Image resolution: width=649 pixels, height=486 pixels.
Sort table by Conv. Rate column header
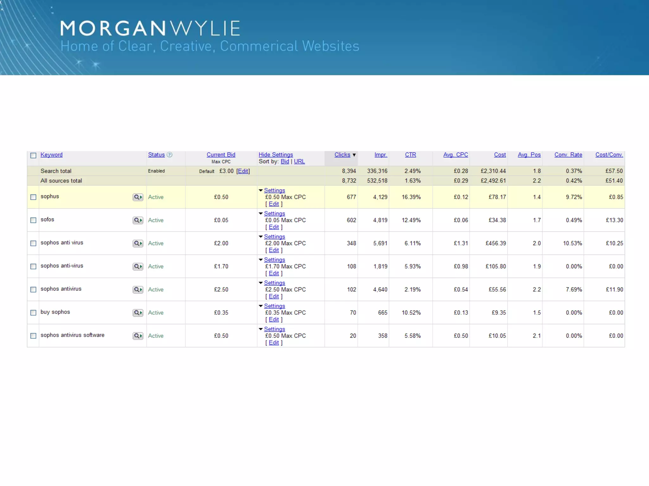click(568, 155)
